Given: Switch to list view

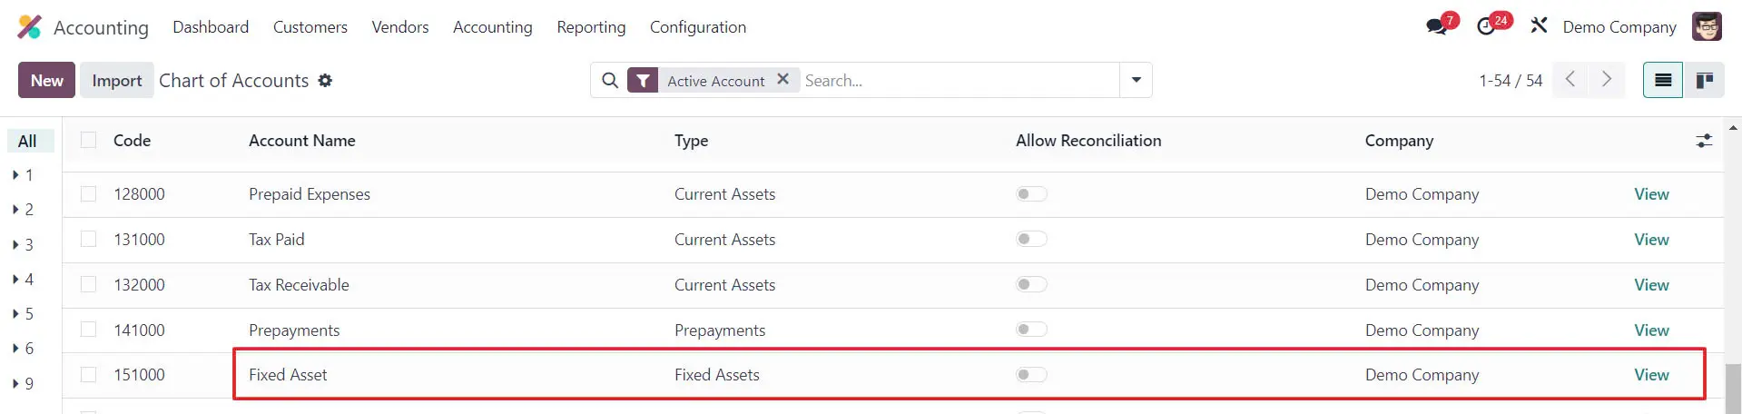Looking at the screenshot, I should [x=1663, y=81].
